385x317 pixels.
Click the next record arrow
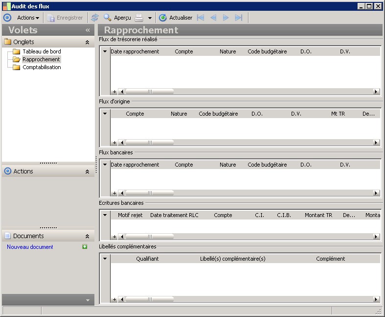click(x=226, y=18)
